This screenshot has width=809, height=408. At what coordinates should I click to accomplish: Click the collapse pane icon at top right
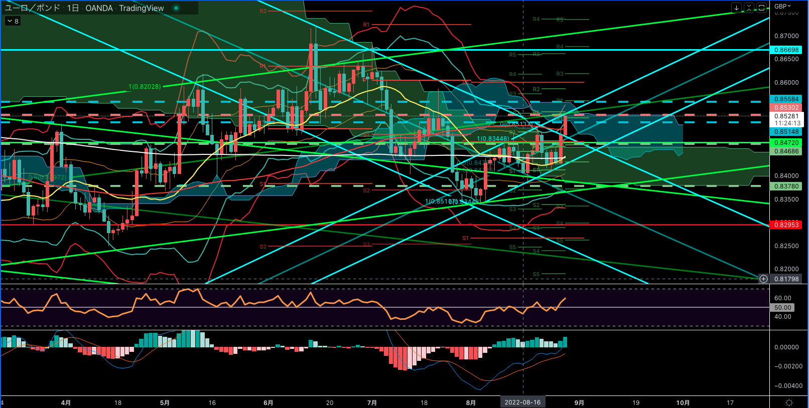pos(749,8)
